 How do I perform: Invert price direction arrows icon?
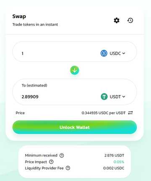click(130, 113)
